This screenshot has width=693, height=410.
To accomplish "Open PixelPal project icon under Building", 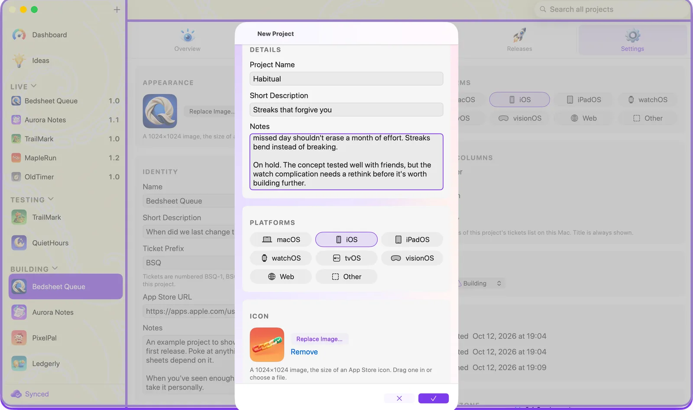I will (x=19, y=338).
